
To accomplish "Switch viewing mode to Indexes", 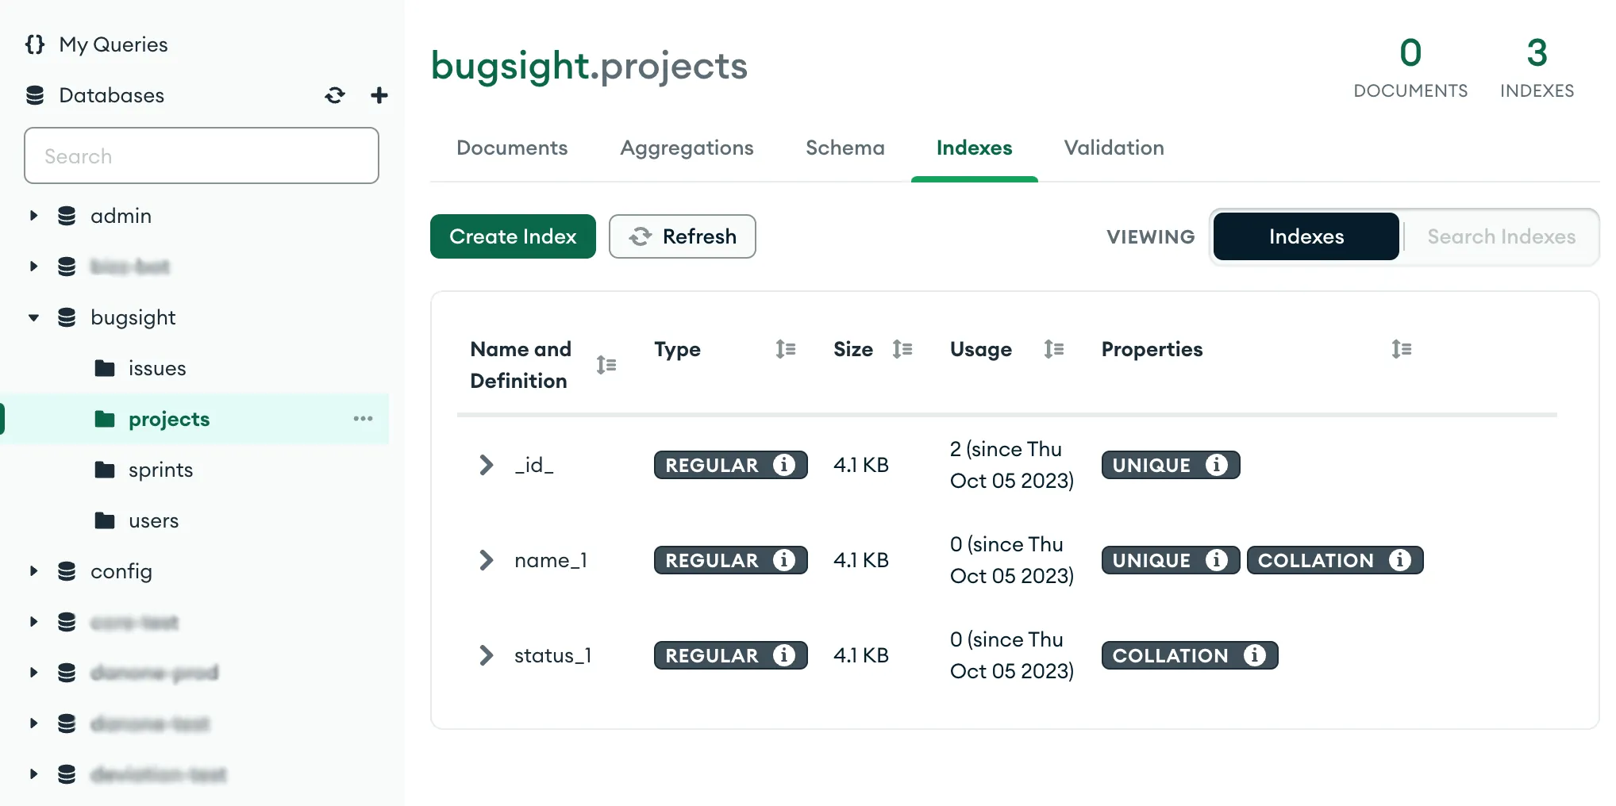I will 1306,236.
